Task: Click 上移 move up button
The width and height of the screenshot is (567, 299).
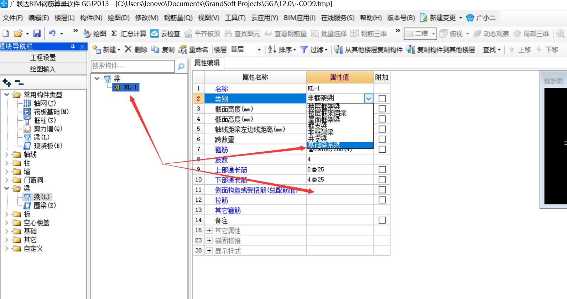Action: click(520, 49)
